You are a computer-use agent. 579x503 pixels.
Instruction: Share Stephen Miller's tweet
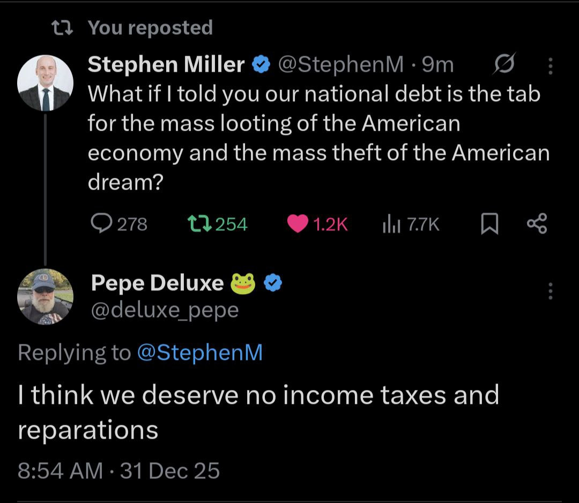[x=537, y=224]
